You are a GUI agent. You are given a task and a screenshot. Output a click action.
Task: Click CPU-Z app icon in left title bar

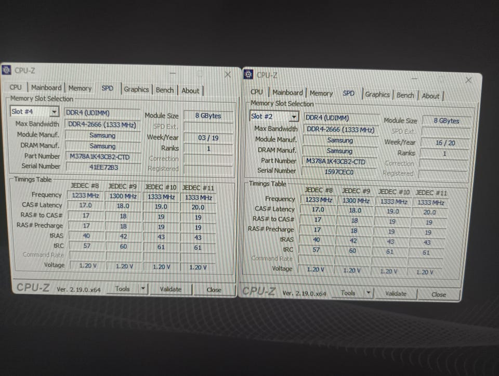click(7, 70)
